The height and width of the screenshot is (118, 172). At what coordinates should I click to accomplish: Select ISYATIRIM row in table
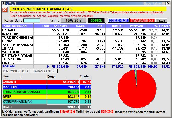coord(86,34)
